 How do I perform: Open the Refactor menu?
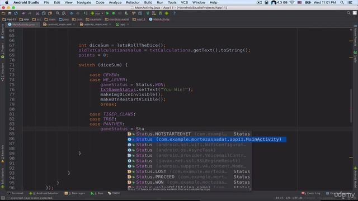click(x=133, y=2)
